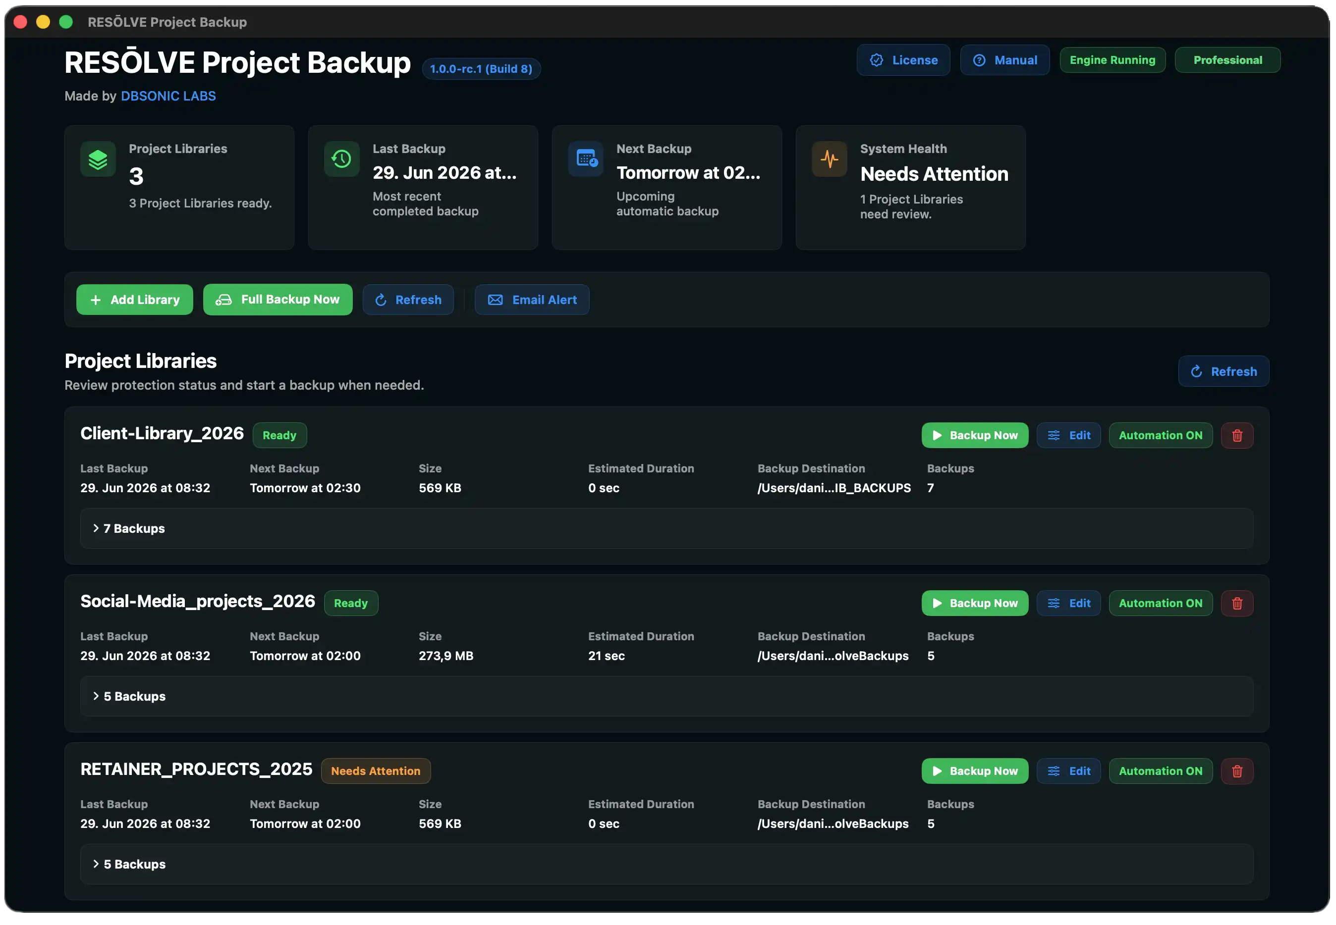Select the Social-Media_projects_2026 title
This screenshot has width=1336, height=925.
tap(198, 602)
